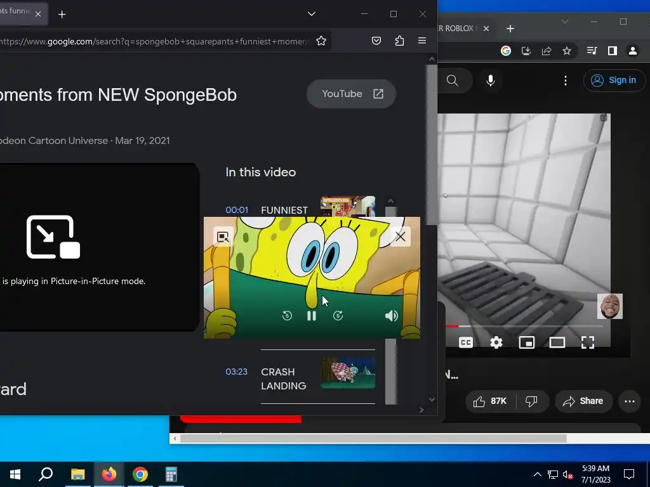Switch YouTube player to miniplayer
The width and height of the screenshot is (650, 487).
[526, 342]
